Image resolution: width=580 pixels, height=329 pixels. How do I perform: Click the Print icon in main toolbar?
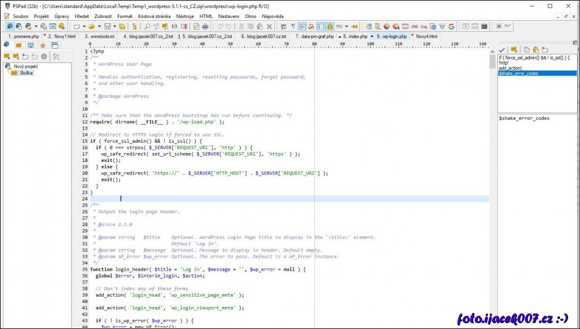tap(205, 27)
